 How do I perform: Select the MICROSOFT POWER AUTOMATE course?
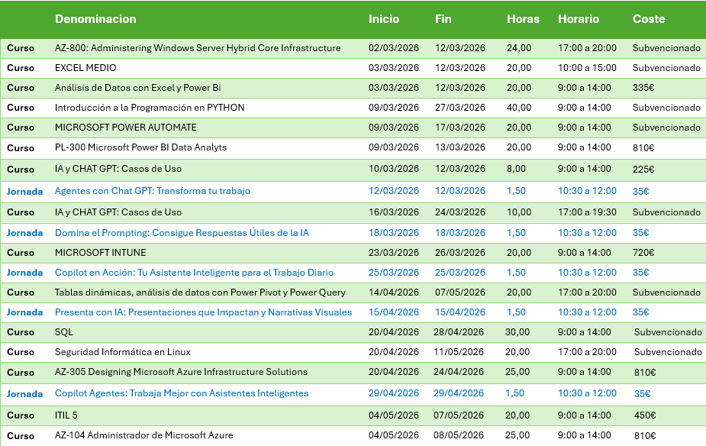click(x=125, y=128)
